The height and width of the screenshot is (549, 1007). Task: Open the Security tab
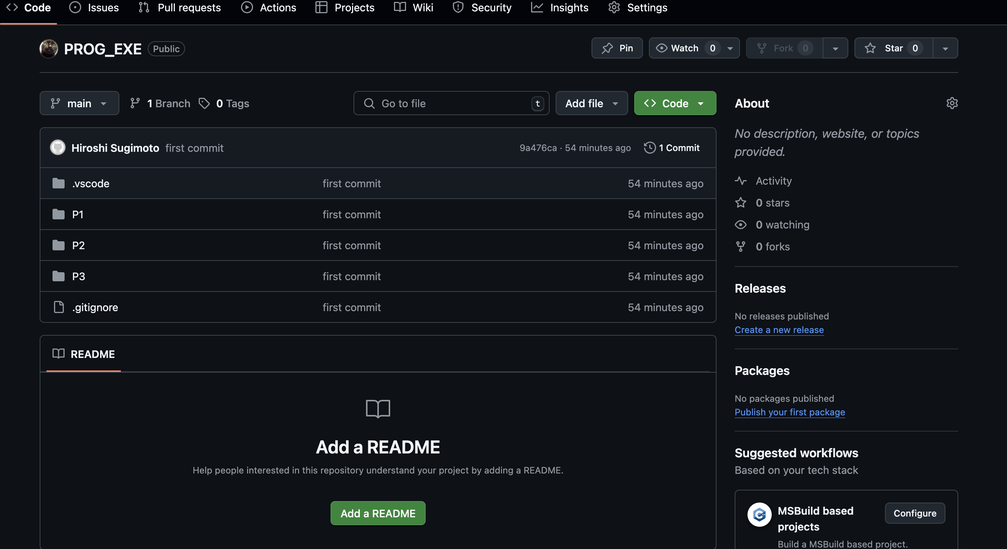point(482,8)
